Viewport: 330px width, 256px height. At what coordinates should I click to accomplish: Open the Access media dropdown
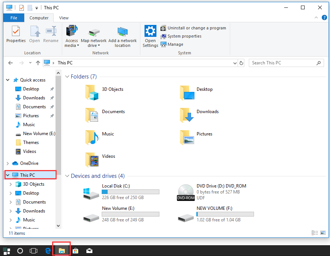72,36
